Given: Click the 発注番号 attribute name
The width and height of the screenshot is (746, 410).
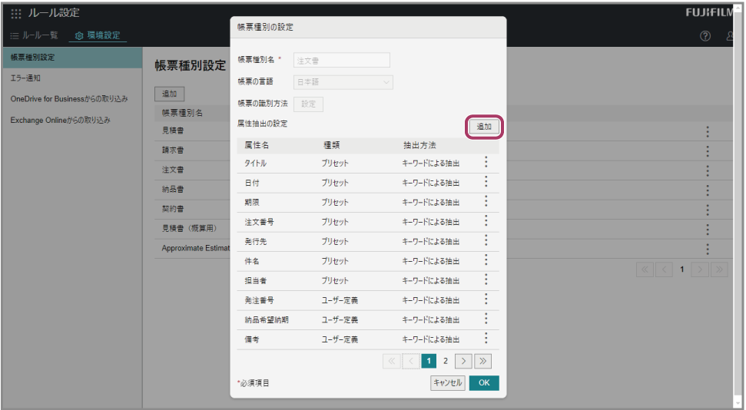Looking at the screenshot, I should point(259,300).
